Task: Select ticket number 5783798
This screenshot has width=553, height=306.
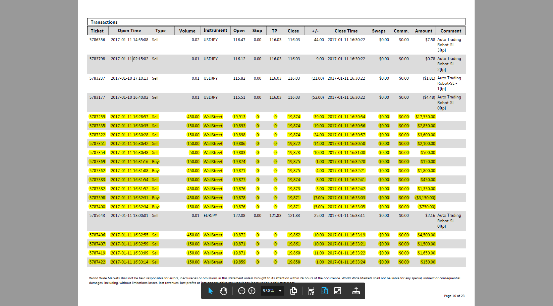Action: coord(97,59)
